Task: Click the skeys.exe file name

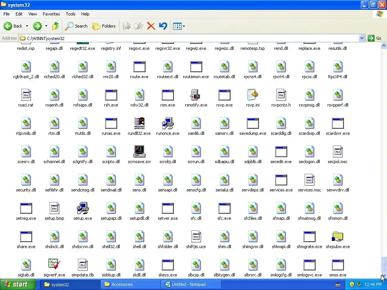Action: (x=167, y=275)
